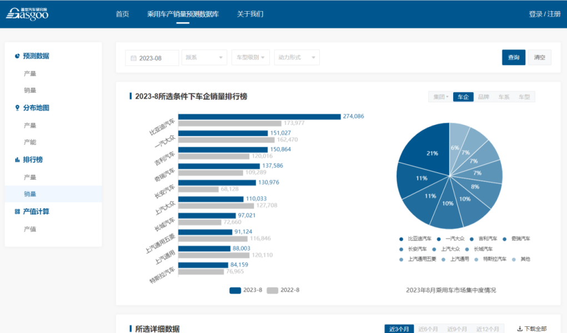The width and height of the screenshot is (567, 333).
Task: Click the calendar icon in date field
Action: 133,58
